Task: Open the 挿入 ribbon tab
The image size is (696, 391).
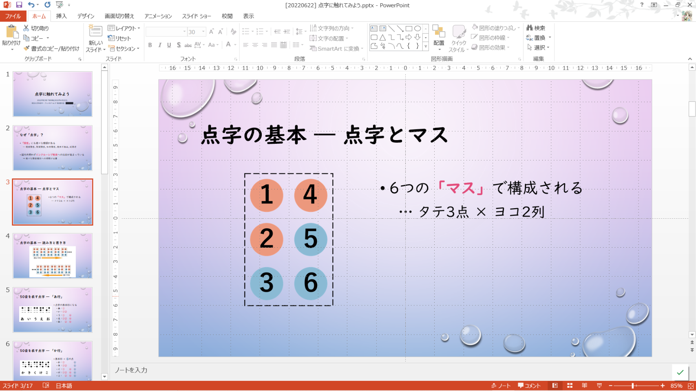Action: pos(61,16)
